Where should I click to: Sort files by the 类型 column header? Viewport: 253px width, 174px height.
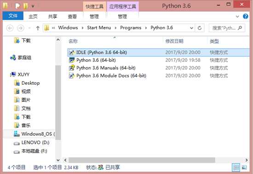click(x=214, y=42)
